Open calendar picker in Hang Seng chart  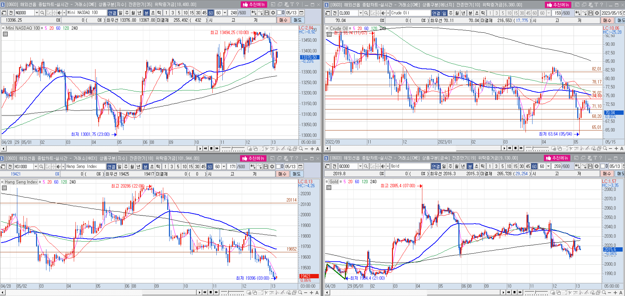(x=300, y=166)
